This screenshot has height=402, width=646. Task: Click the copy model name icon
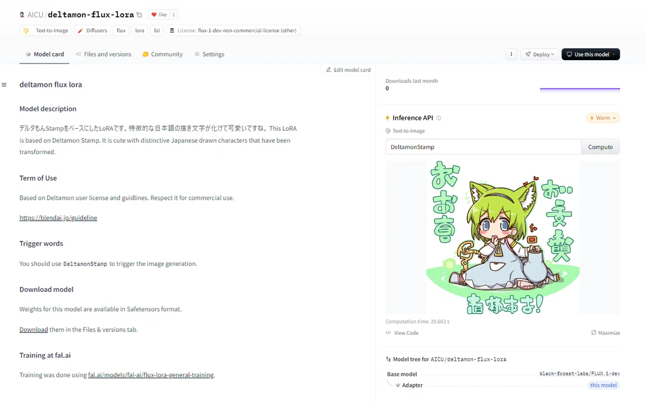tap(139, 15)
